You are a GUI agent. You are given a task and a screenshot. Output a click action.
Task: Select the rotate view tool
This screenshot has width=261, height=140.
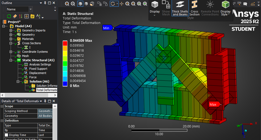pyautogui.click(x=113, y=4)
